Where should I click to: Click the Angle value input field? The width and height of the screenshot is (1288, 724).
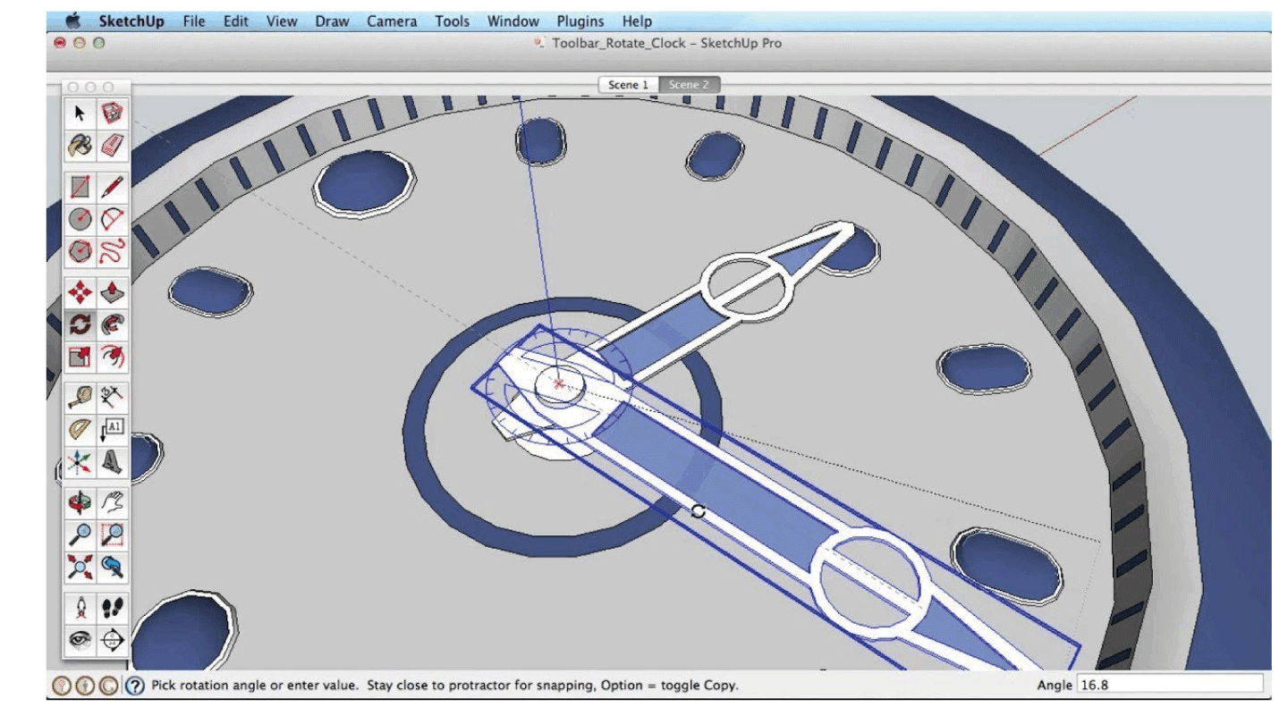(x=1170, y=685)
